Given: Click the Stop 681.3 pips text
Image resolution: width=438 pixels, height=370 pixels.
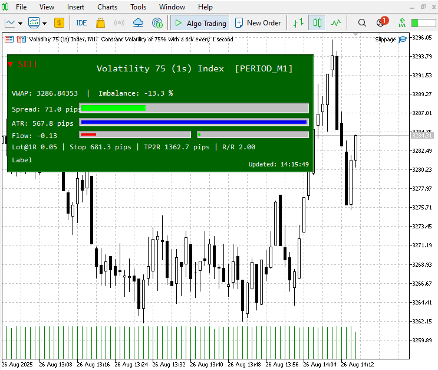Looking at the screenshot, I should [x=100, y=147].
